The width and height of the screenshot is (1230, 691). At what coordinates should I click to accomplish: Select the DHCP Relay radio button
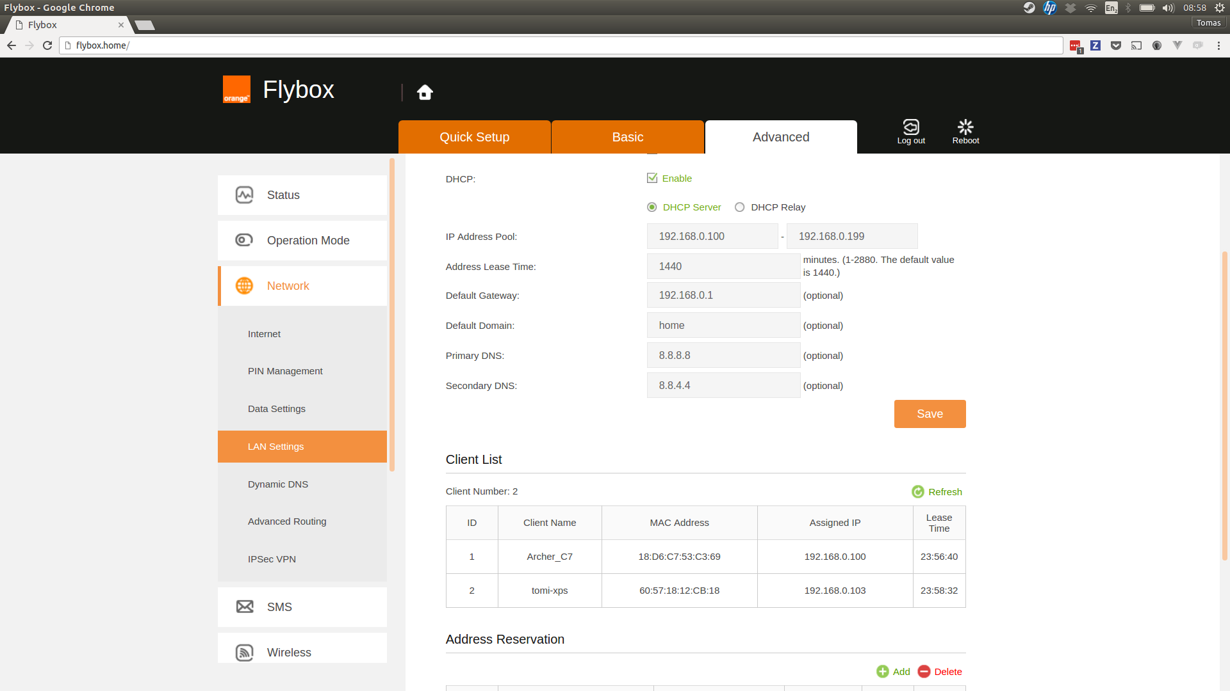click(x=739, y=207)
